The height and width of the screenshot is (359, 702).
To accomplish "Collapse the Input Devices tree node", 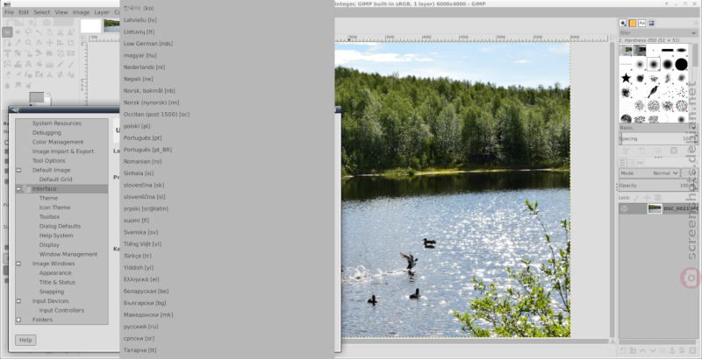I will (x=18, y=301).
